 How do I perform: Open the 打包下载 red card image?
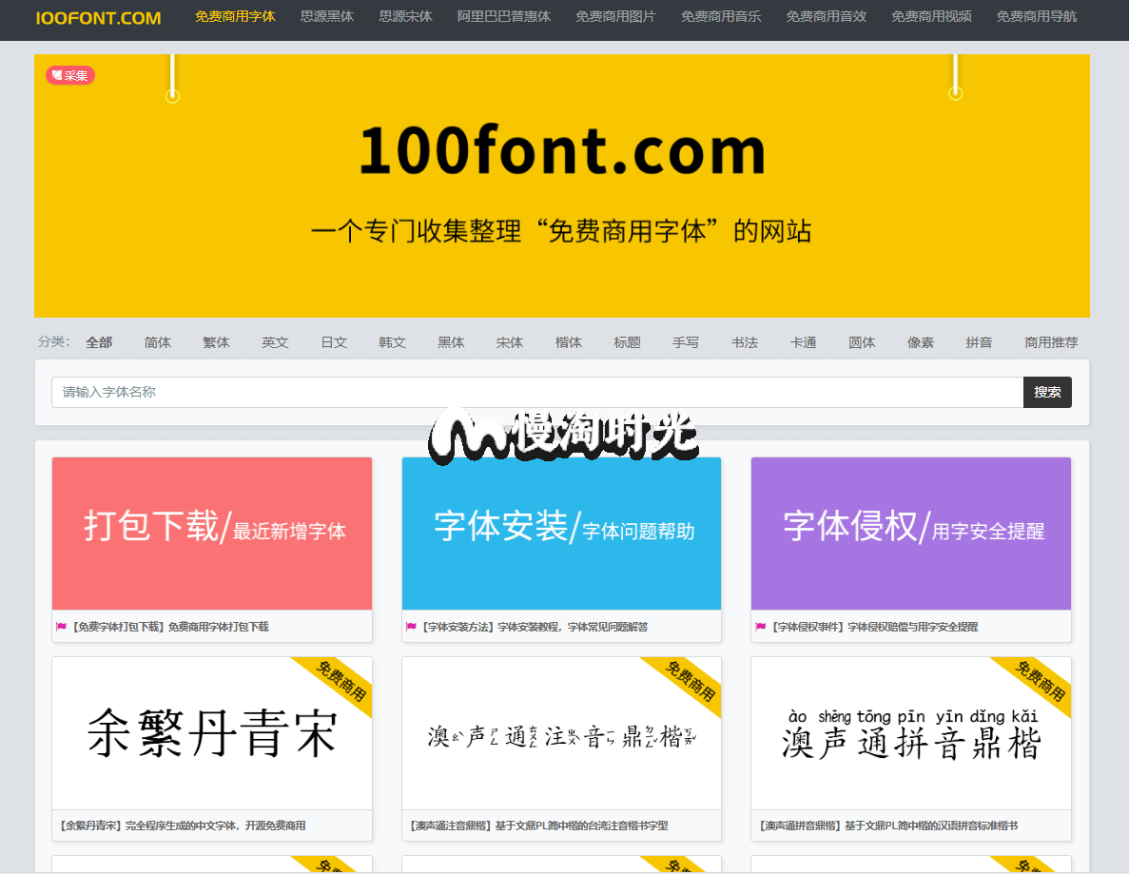click(x=212, y=534)
